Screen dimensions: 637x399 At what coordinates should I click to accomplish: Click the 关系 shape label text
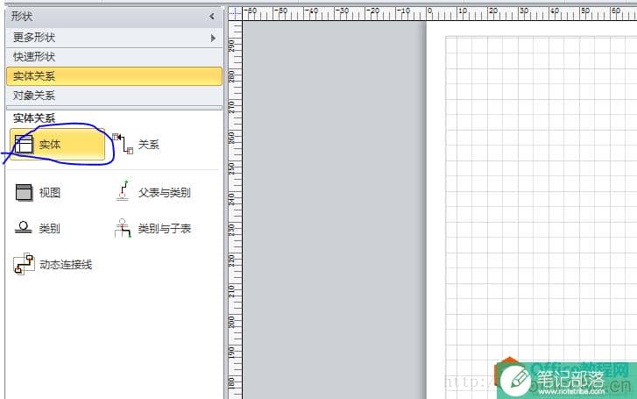[149, 145]
